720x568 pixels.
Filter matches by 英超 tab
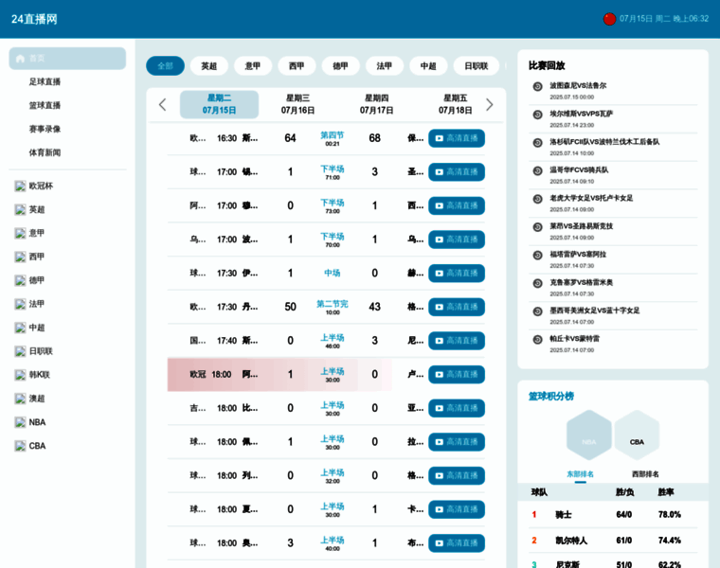tap(208, 66)
